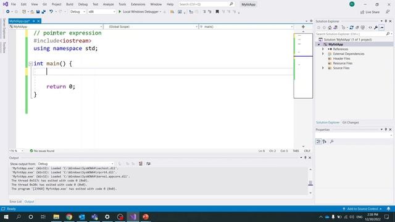Switch to the Output tab
The width and height of the screenshot is (395, 222).
point(29,202)
